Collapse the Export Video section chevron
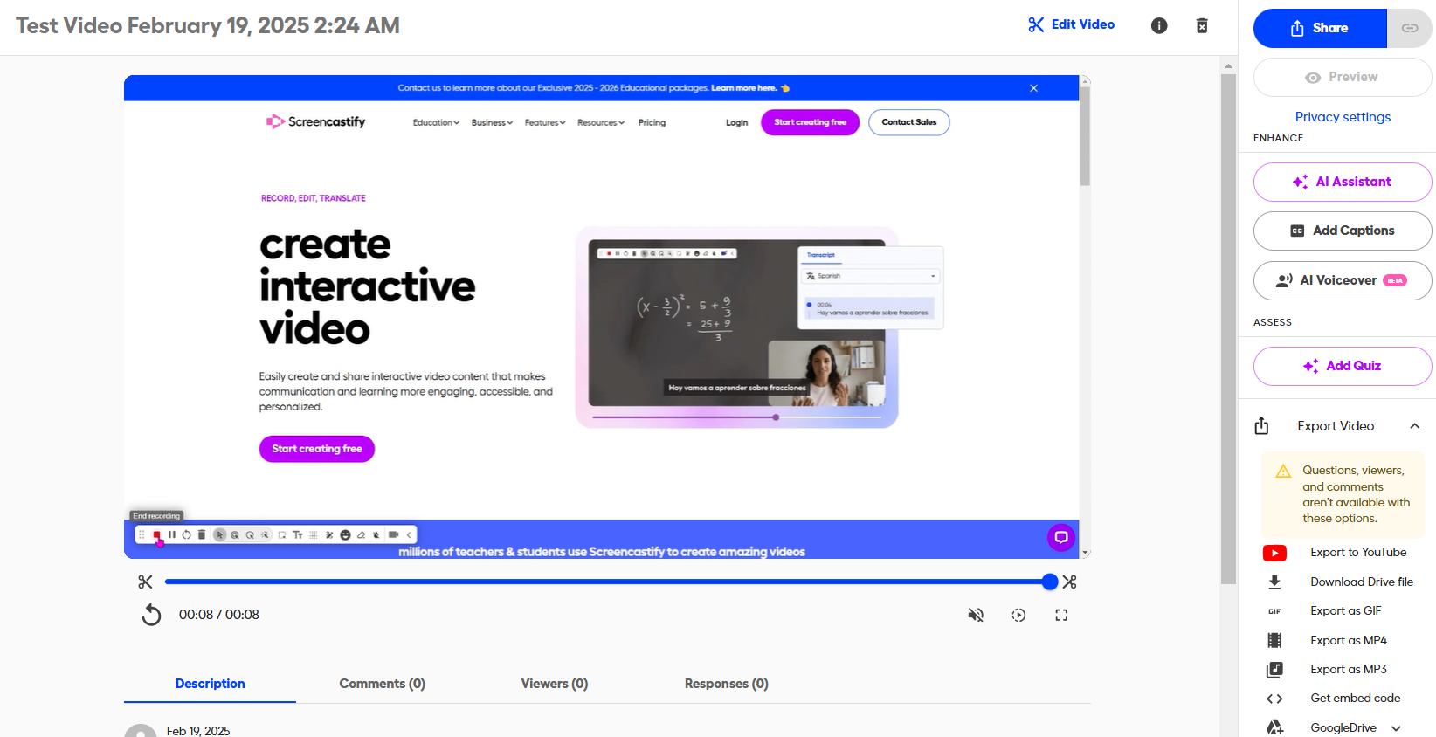Viewport: 1436px width, 737px height. click(1415, 426)
